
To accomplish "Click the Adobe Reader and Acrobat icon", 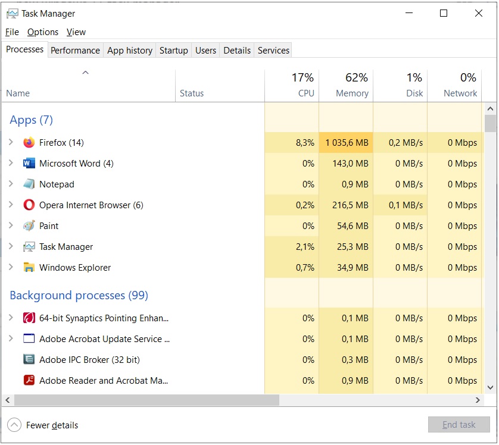I will click(x=29, y=380).
